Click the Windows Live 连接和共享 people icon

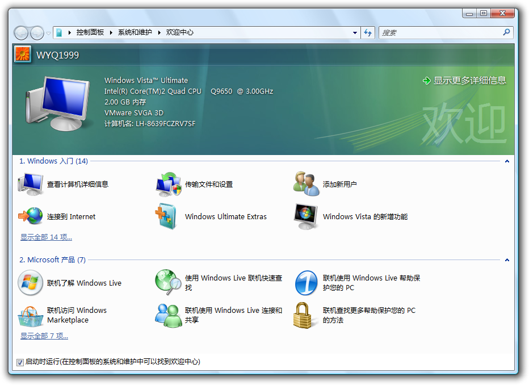169,316
